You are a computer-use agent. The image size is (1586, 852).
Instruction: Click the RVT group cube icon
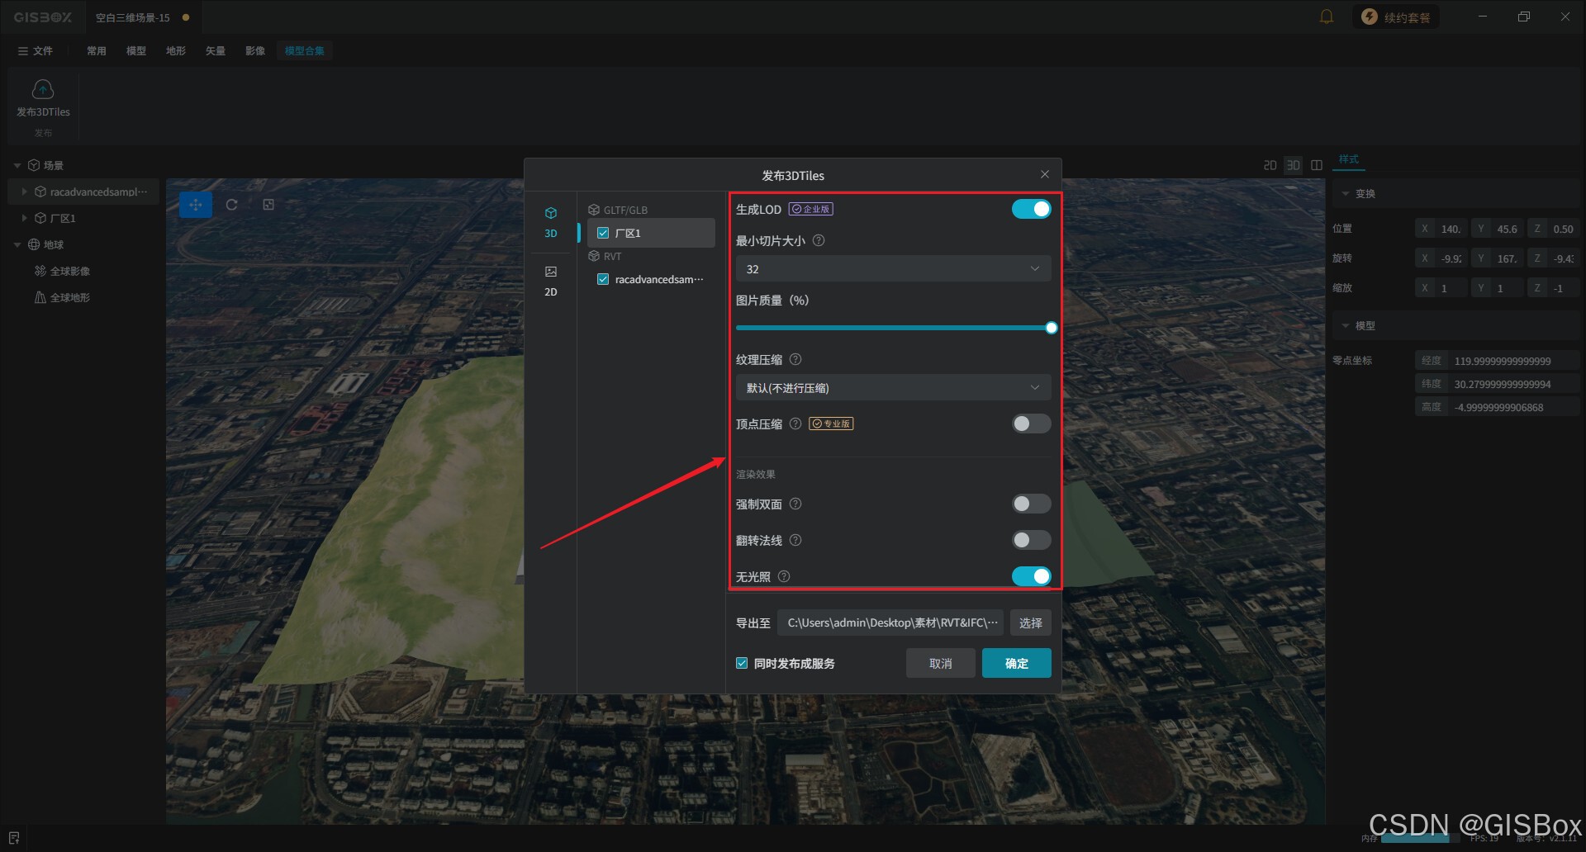593,256
